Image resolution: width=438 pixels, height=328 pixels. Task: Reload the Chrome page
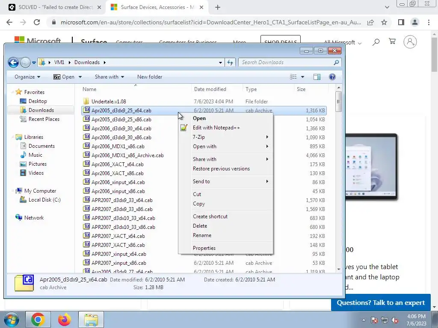pyautogui.click(x=37, y=22)
